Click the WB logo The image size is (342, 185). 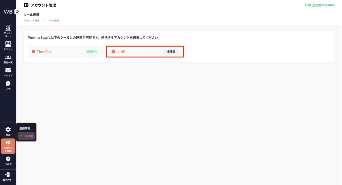pyautogui.click(x=8, y=12)
